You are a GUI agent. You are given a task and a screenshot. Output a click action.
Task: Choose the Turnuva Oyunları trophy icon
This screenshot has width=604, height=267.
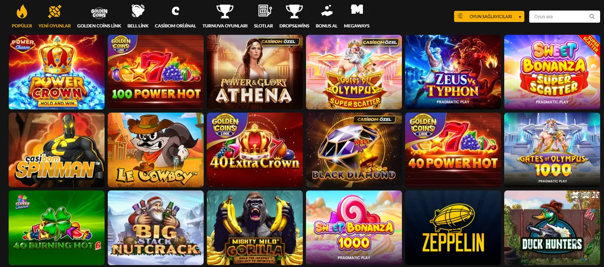pyautogui.click(x=225, y=11)
